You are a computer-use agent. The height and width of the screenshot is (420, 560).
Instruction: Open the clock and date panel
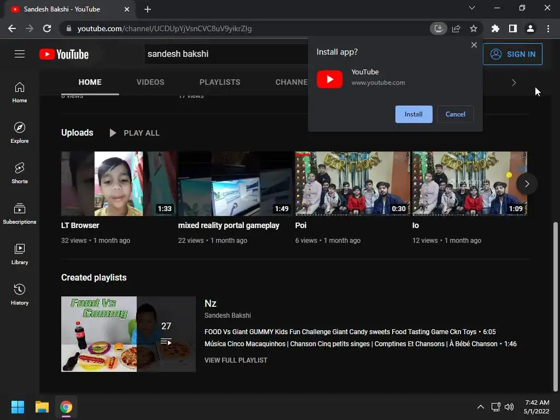(536, 407)
